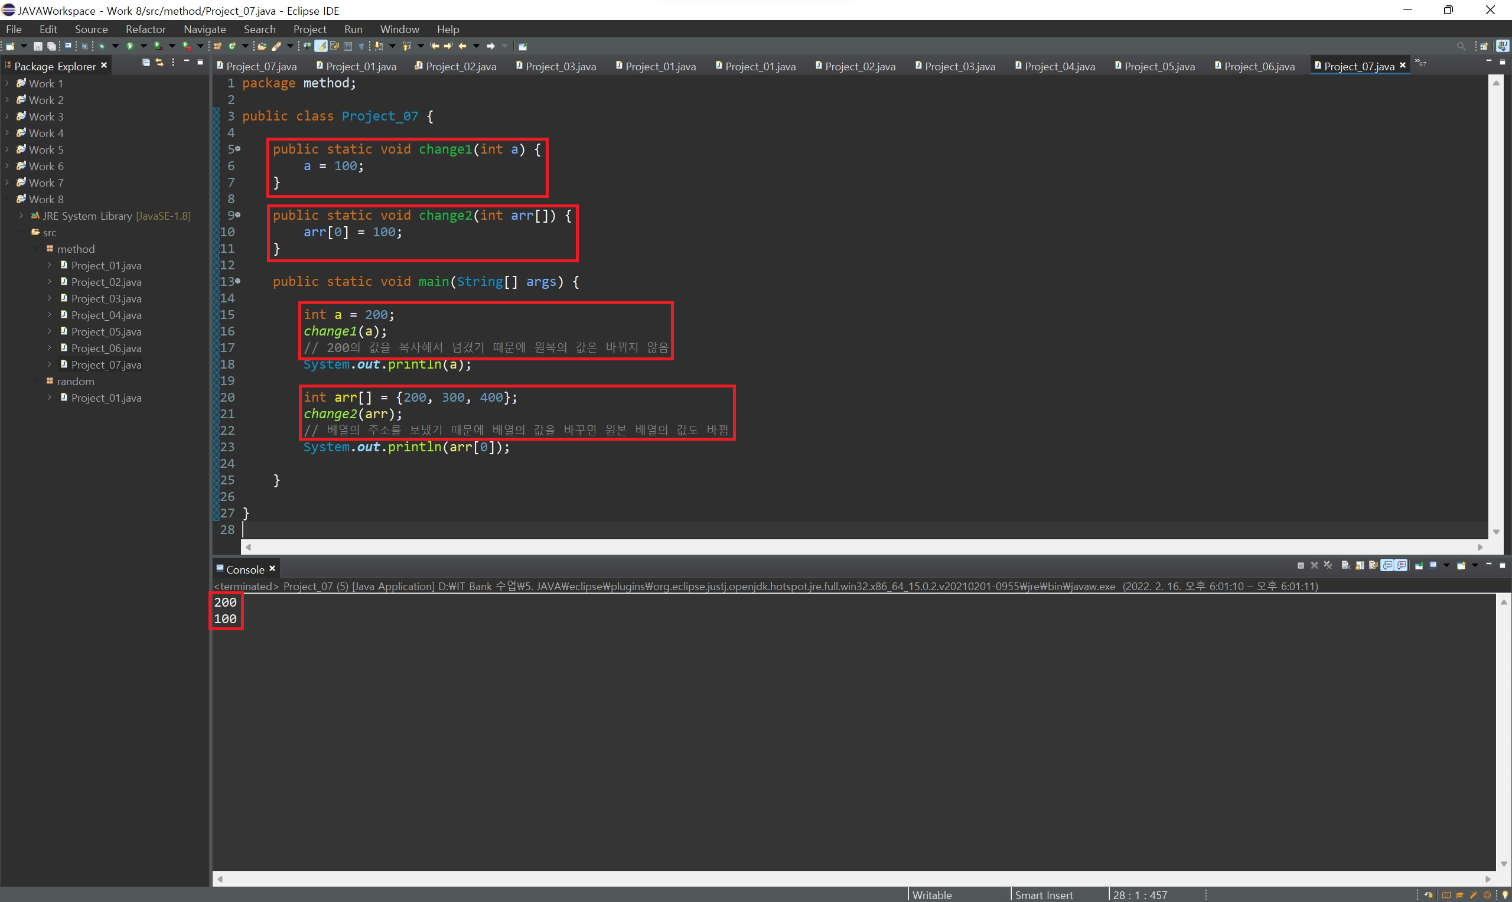Switch to the Project_04.java editor tab

[x=1058, y=66]
